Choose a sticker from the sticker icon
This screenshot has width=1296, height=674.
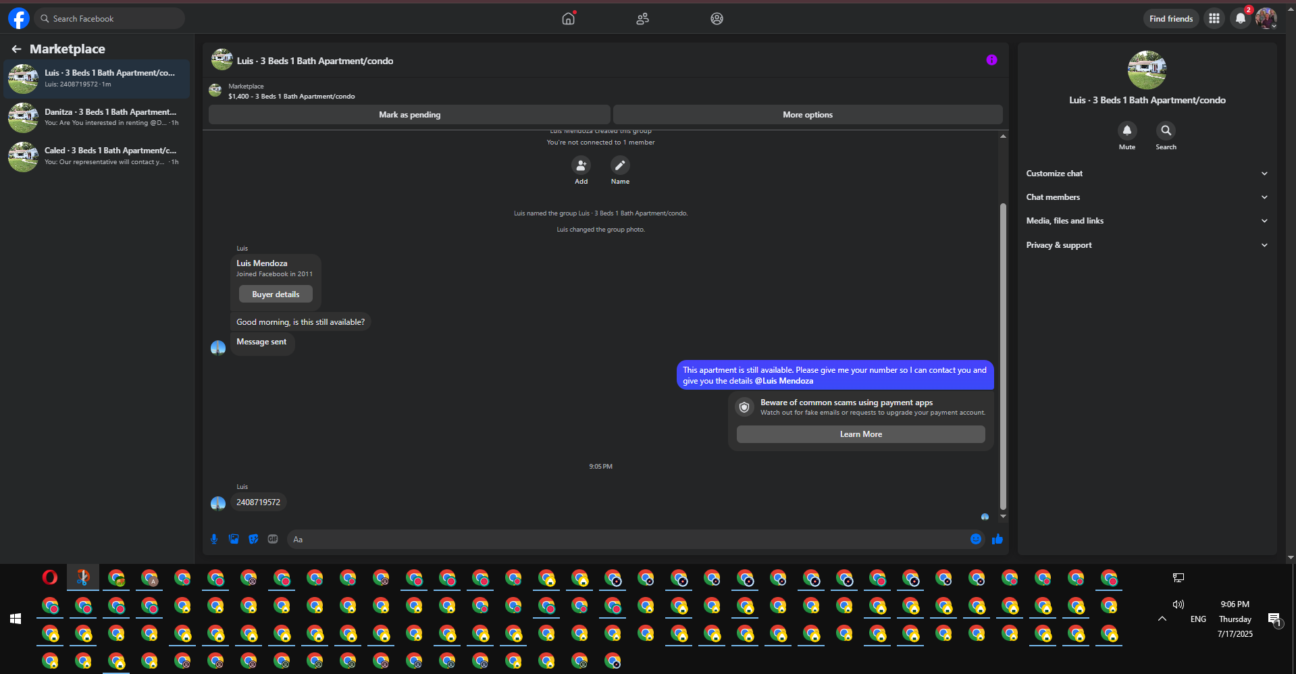[253, 539]
